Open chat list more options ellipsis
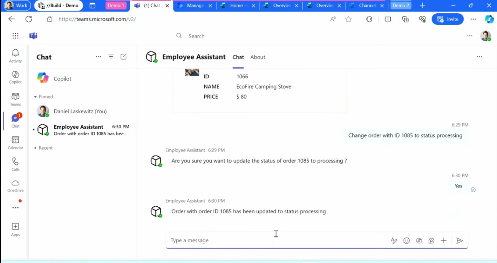This screenshot has width=497, height=263. point(98,57)
